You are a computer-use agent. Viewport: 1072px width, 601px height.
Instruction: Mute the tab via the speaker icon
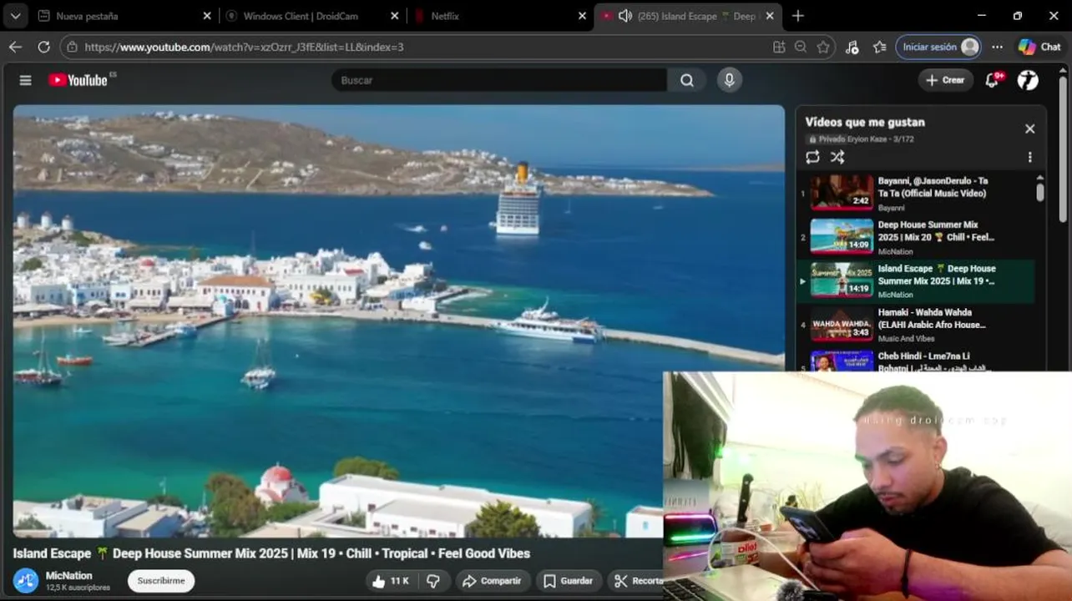(x=624, y=16)
